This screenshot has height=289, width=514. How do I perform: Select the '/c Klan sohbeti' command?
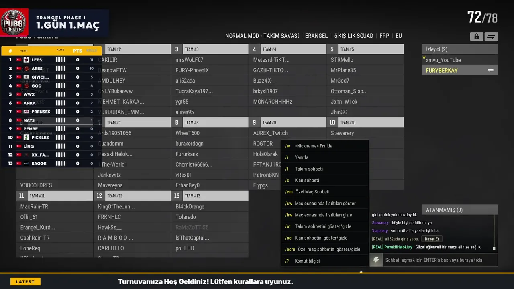(324, 180)
